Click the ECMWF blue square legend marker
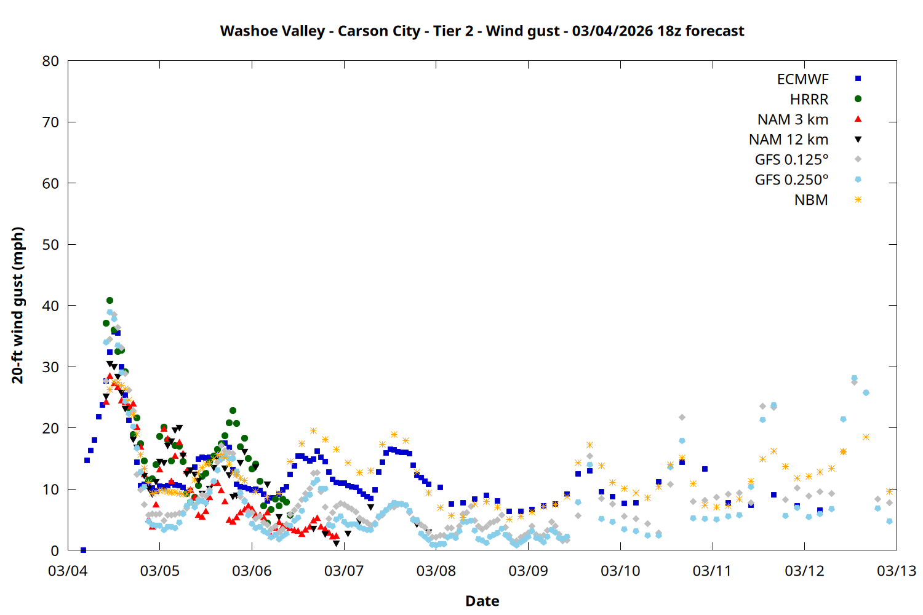Image resolution: width=923 pixels, height=615 pixels. [x=858, y=79]
